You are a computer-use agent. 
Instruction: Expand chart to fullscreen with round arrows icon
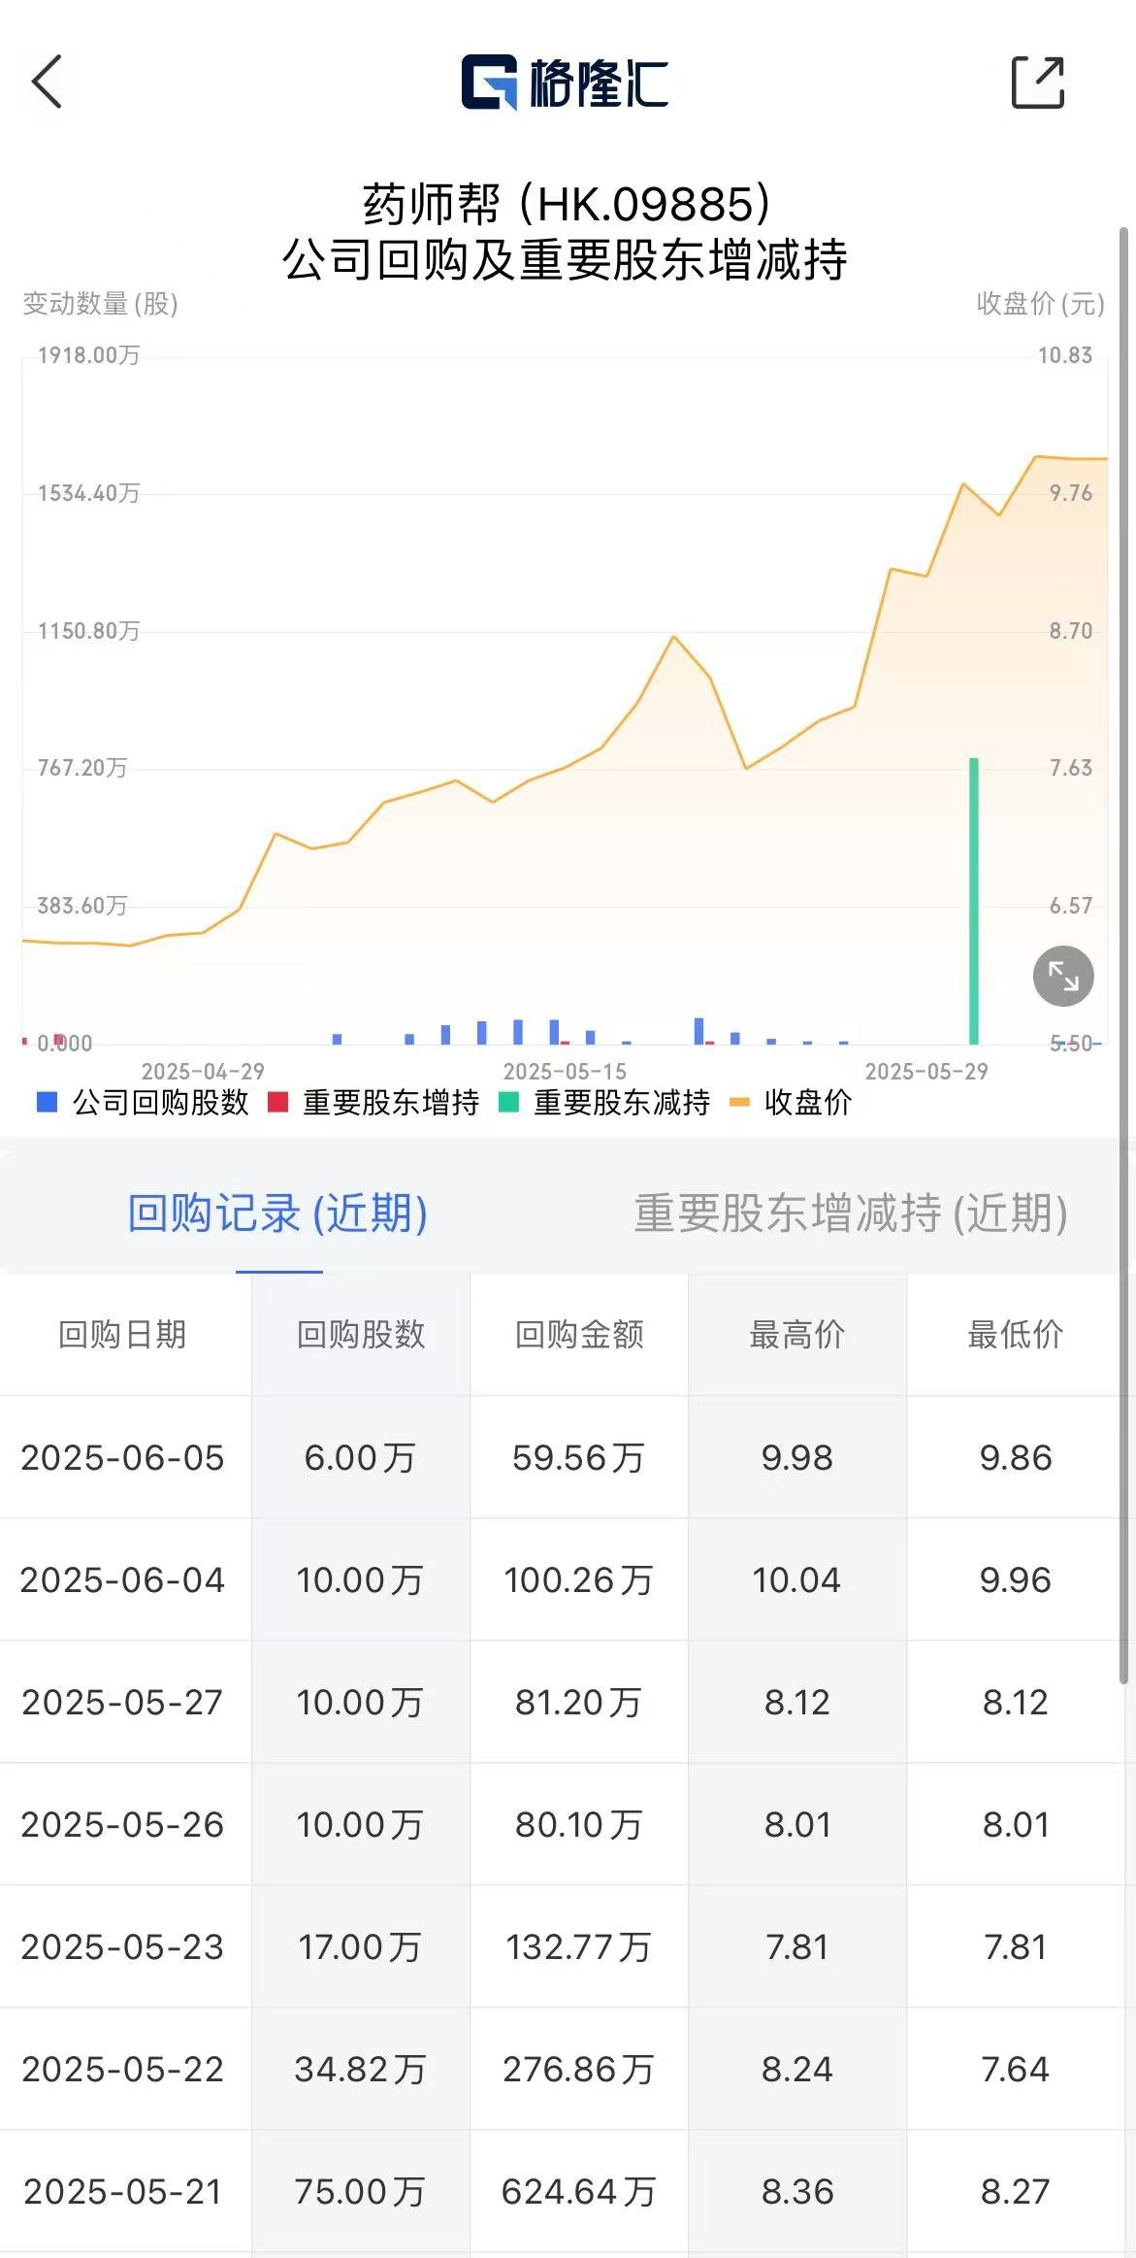tap(1063, 976)
